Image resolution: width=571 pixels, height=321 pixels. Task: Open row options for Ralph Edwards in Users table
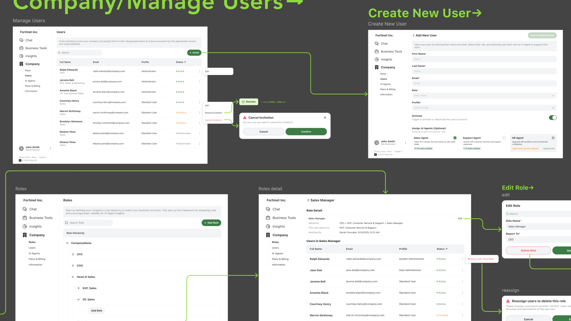click(x=200, y=71)
